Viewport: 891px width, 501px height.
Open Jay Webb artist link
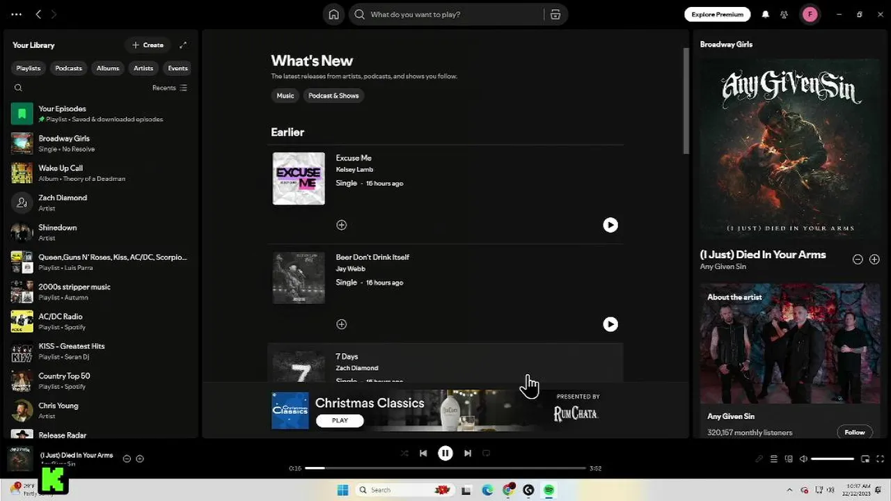coord(350,269)
